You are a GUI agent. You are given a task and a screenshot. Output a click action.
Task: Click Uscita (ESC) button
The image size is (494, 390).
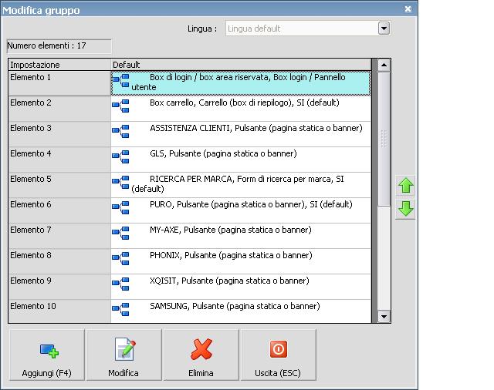pyautogui.click(x=278, y=355)
